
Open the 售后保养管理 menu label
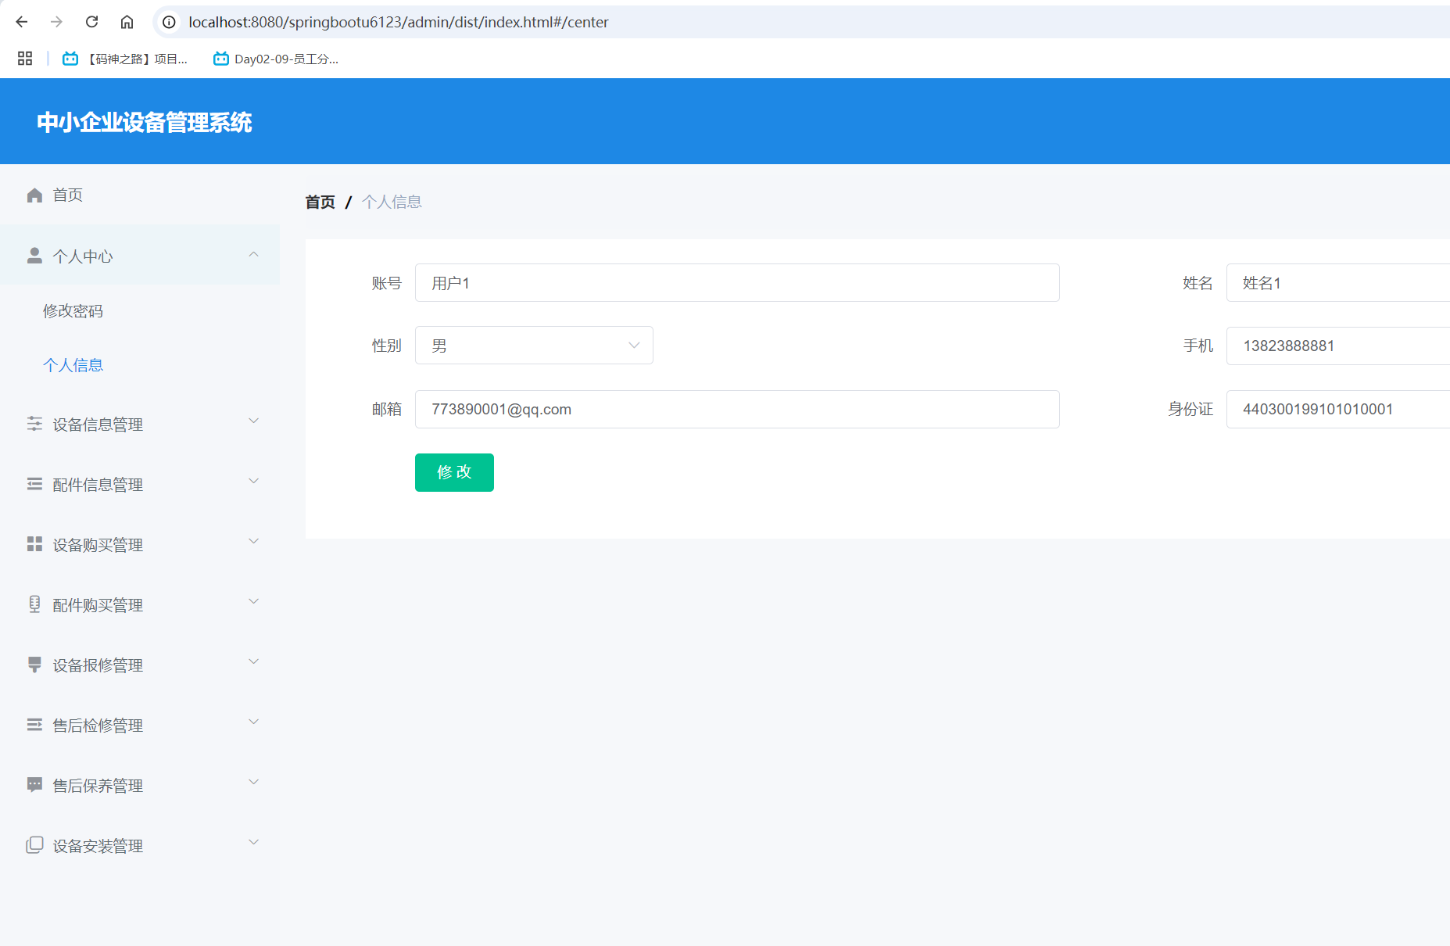pos(98,786)
